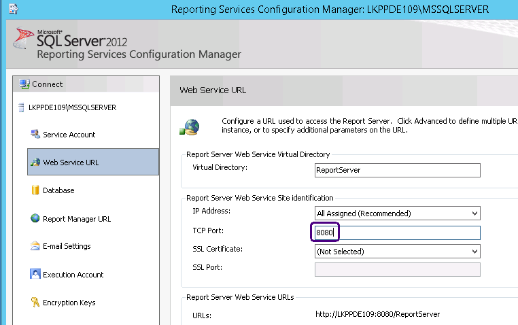Click the Encryption Keys icon
518x325 pixels.
pyautogui.click(x=35, y=302)
